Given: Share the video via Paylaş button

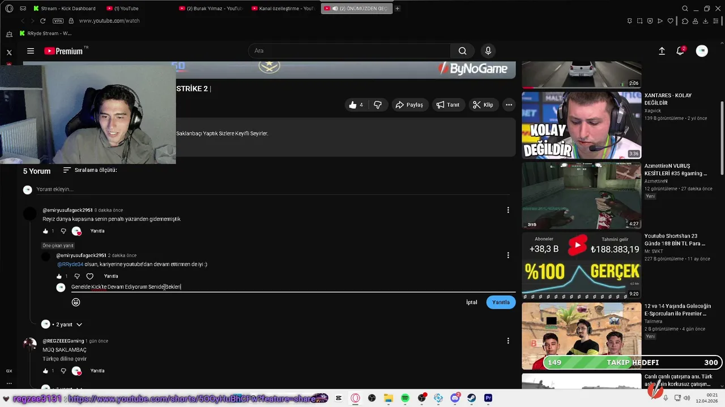Looking at the screenshot, I should tap(410, 105).
